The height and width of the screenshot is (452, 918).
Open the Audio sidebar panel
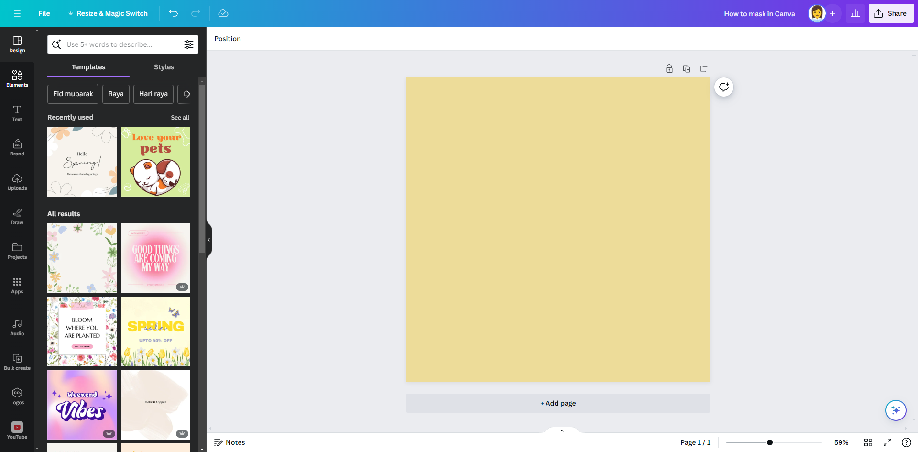[17, 328]
